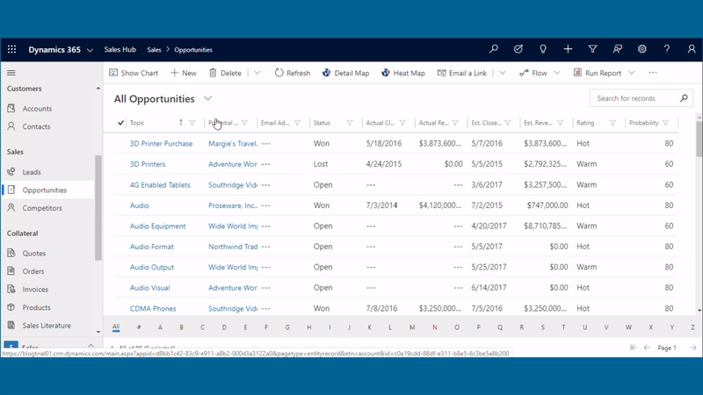
Task: Expand Email a Link dropdown arrow
Action: coord(502,73)
